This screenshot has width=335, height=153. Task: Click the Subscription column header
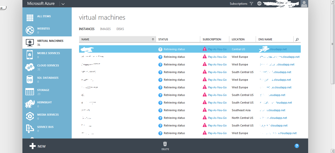[212, 39]
